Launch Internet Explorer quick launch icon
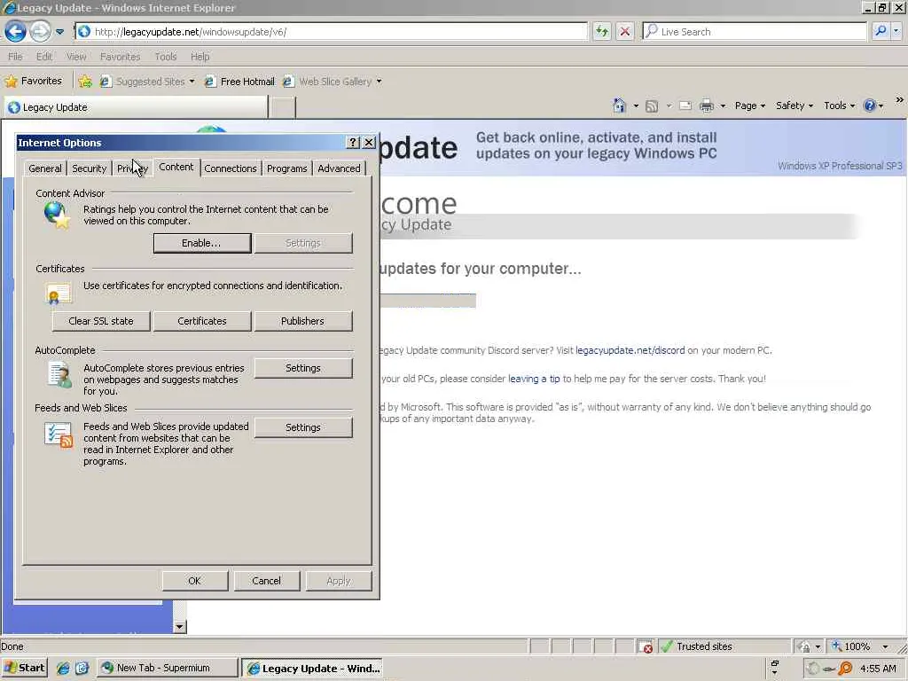 point(63,668)
